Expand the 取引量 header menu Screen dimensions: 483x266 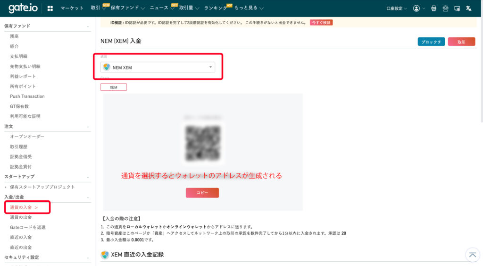(x=189, y=8)
